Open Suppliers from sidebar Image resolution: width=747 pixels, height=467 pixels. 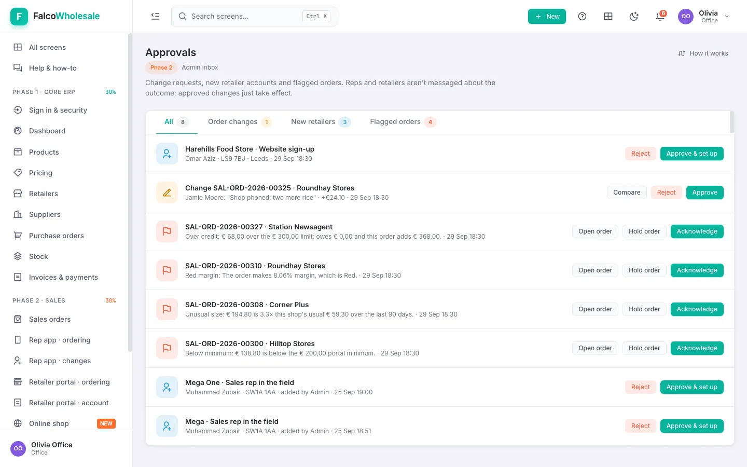click(x=65, y=214)
